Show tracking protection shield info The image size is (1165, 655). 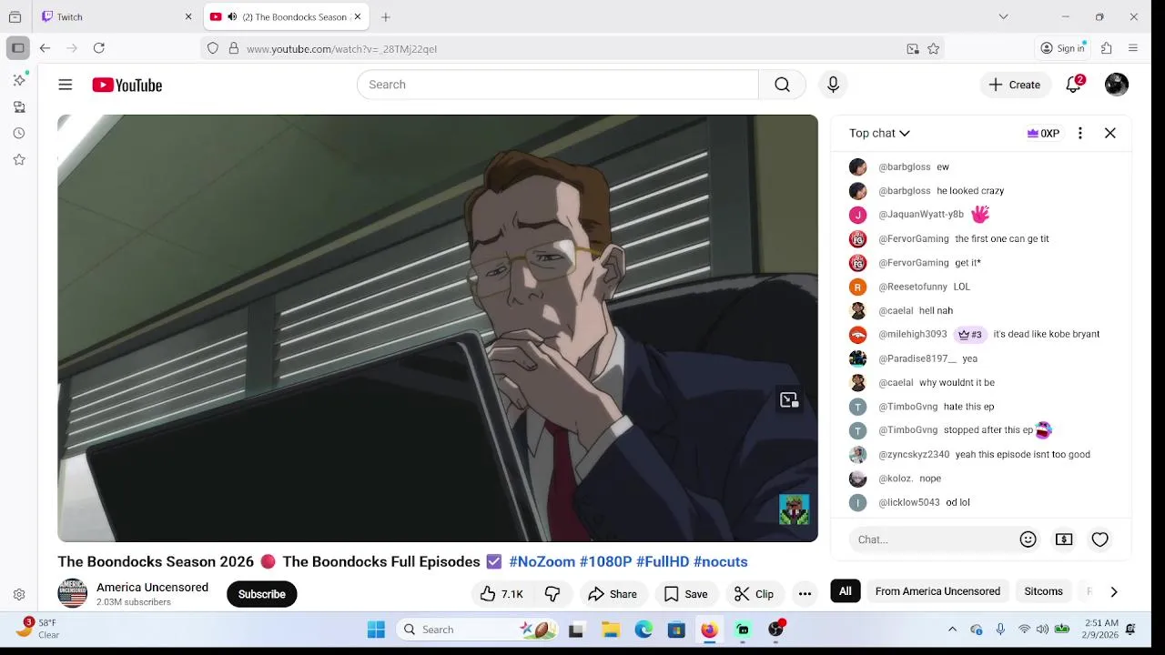pos(213,49)
